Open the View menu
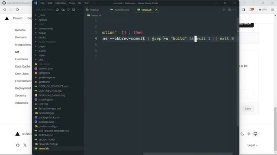 tap(72, 3)
